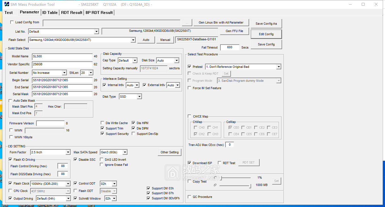Open the Parameter tab
This screenshot has width=385, height=207.
pos(29,12)
